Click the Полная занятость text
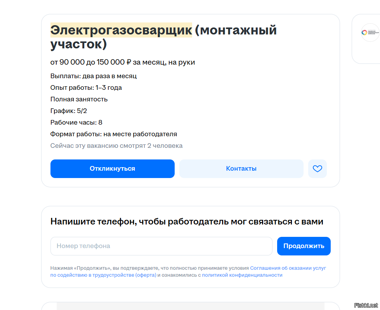Viewport: 380px width, 310px height. [79, 99]
